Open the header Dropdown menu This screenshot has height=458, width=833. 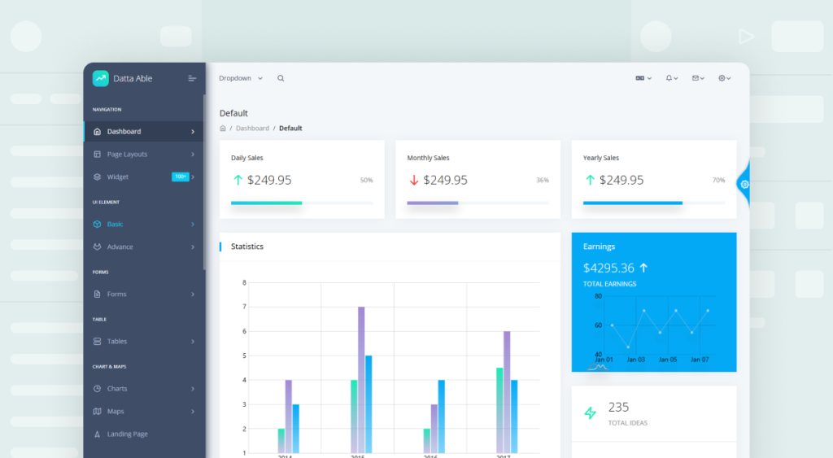point(241,78)
